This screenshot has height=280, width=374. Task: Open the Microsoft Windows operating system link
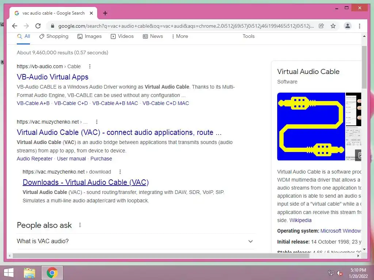point(341,231)
